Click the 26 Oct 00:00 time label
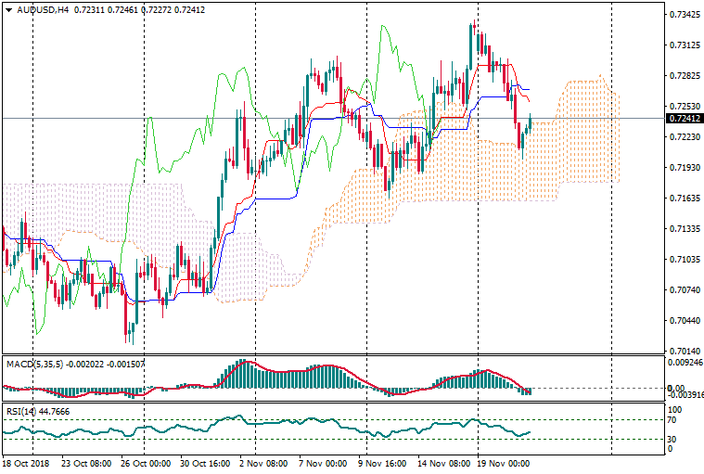This screenshot has height=474, width=704. click(x=144, y=462)
